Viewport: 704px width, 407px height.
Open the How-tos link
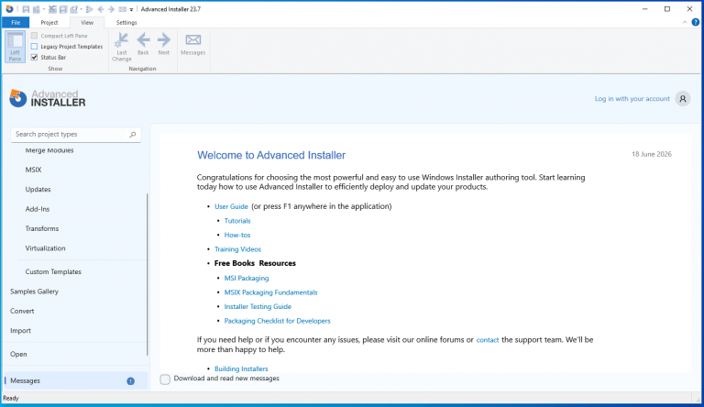point(237,235)
